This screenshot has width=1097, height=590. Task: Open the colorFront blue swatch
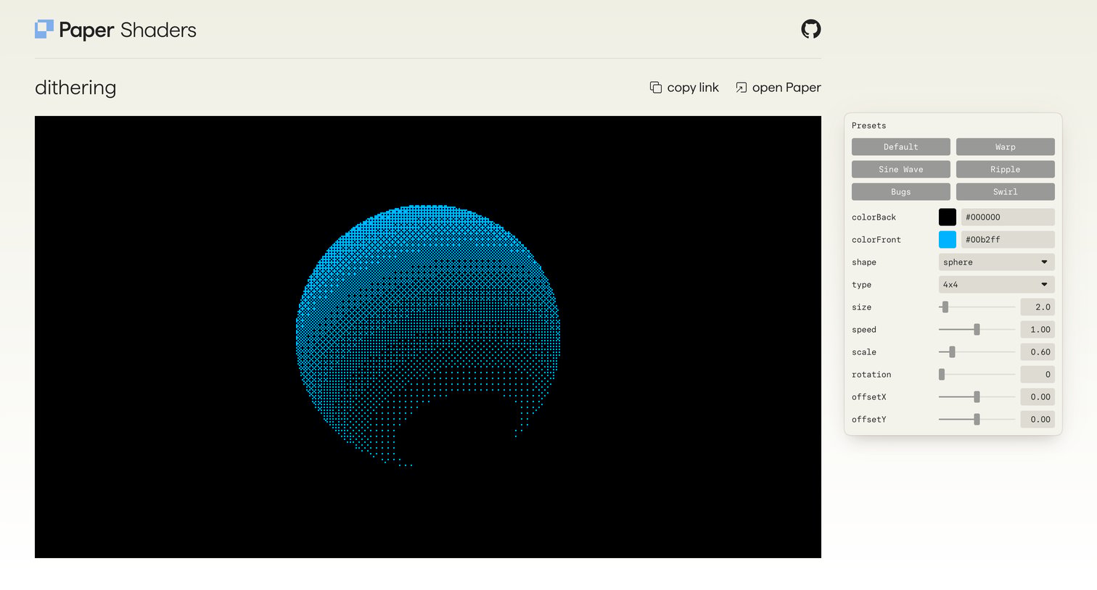pos(947,239)
